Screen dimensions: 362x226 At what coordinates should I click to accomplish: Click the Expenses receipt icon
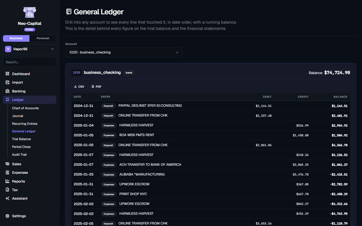click(x=8, y=173)
